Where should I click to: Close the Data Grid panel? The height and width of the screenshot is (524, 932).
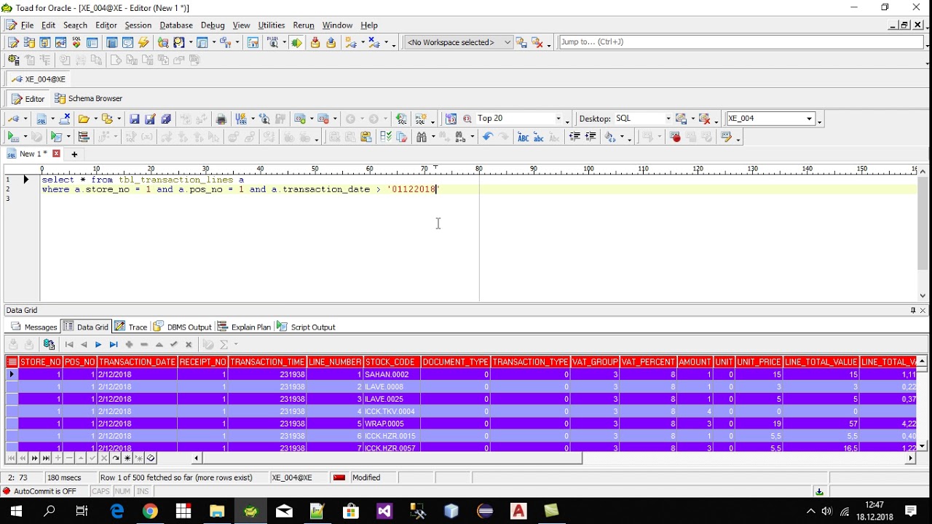pyautogui.click(x=923, y=310)
